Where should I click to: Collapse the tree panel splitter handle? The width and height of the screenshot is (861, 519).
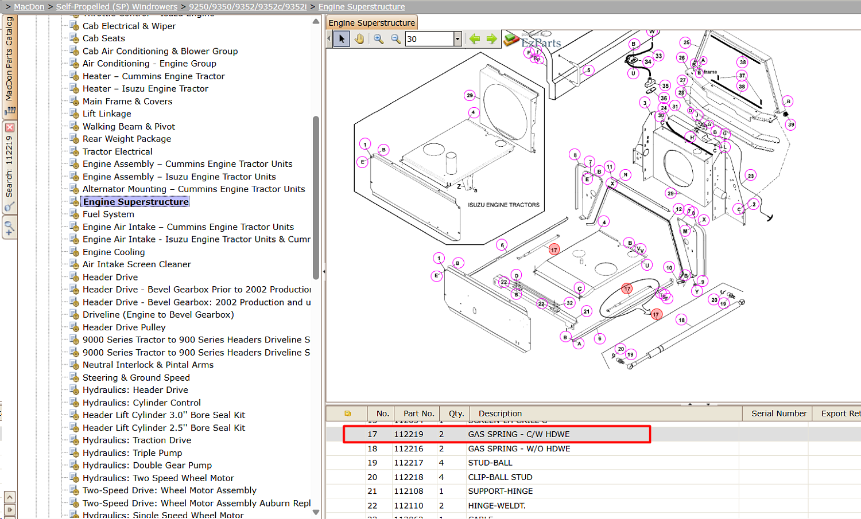pos(324,271)
